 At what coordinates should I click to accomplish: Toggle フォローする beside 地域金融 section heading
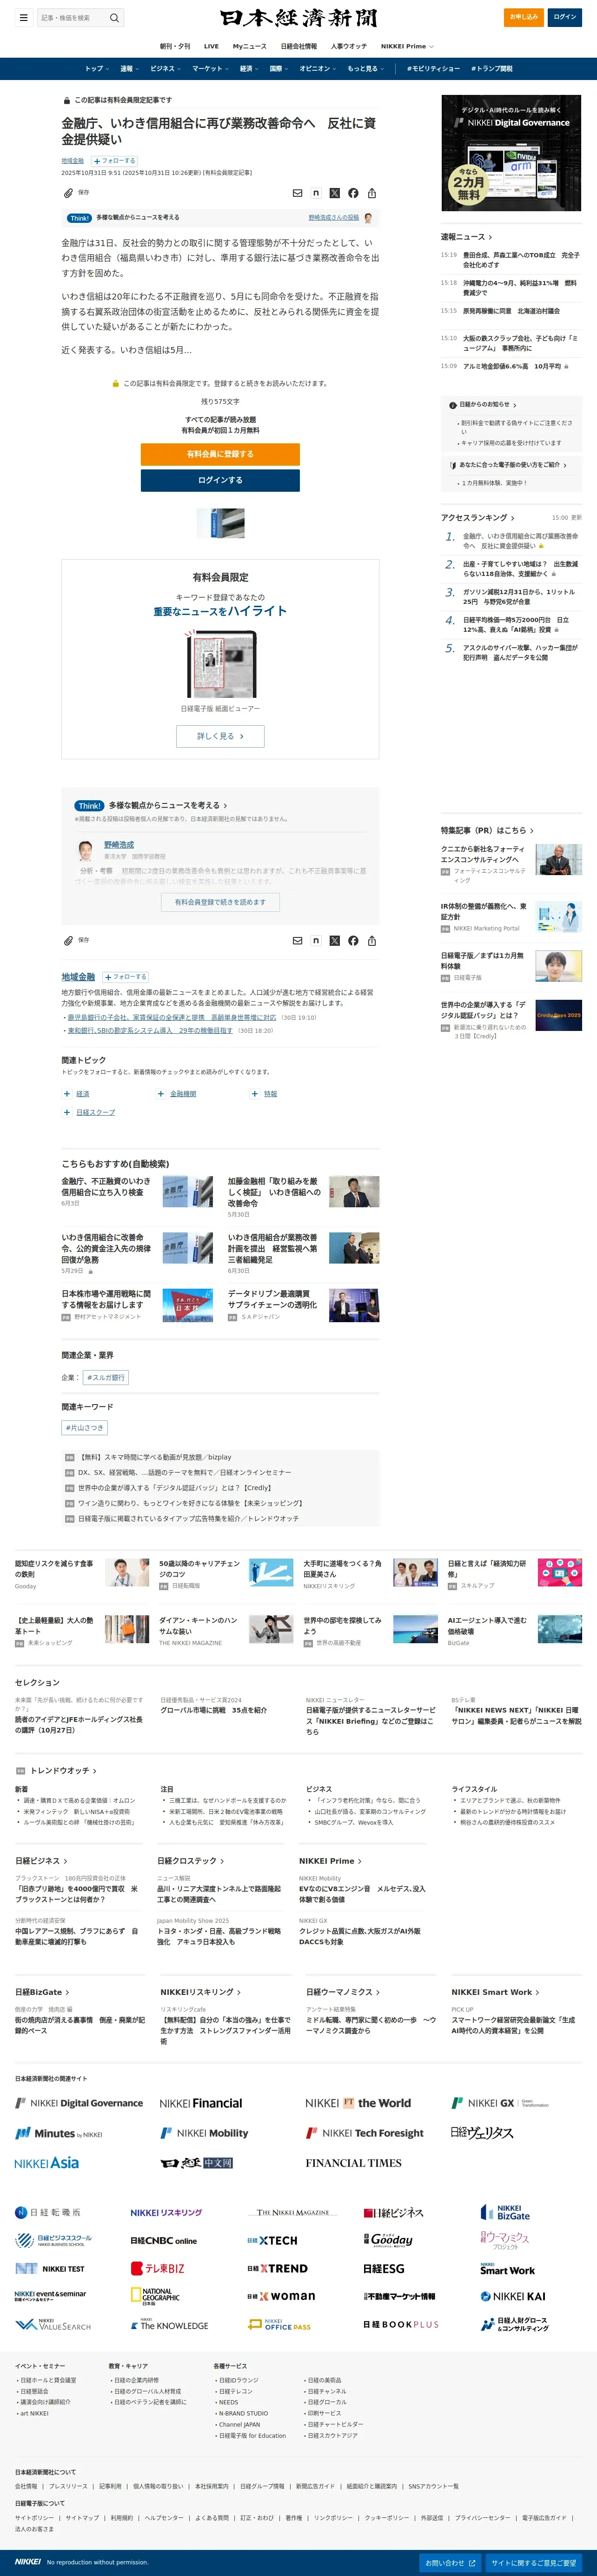126,976
